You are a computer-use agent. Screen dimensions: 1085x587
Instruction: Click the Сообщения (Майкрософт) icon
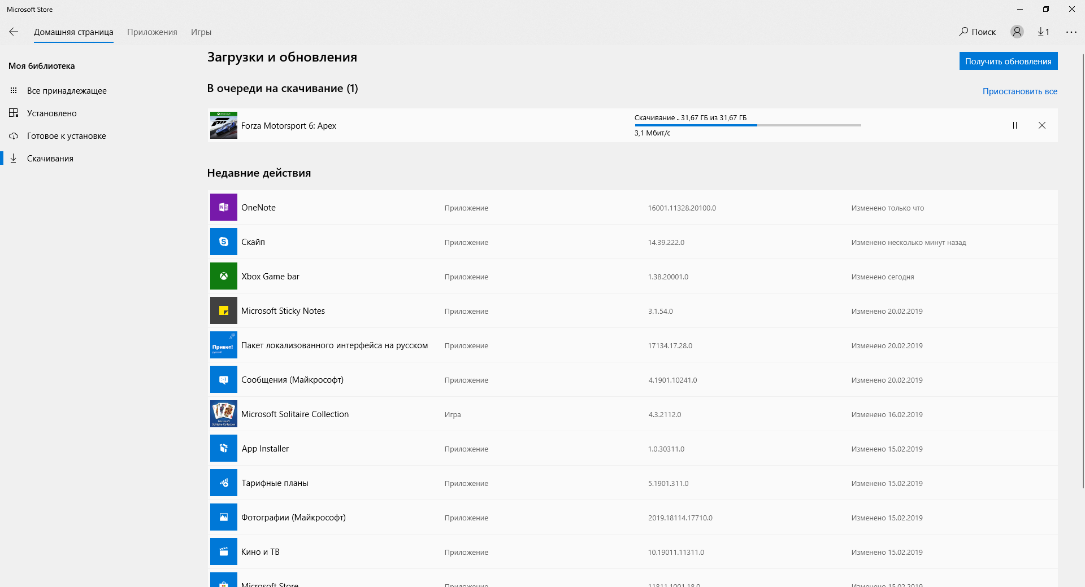[x=224, y=379]
